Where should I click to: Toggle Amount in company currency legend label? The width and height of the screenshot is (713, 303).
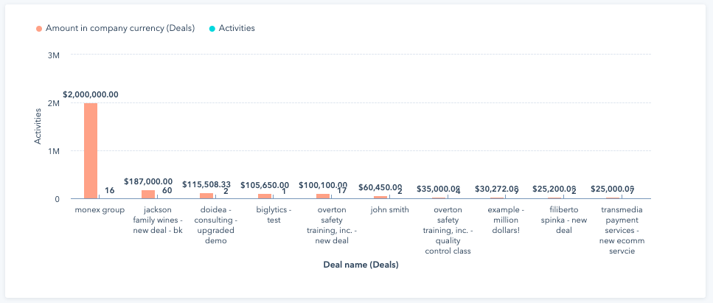[x=119, y=29]
